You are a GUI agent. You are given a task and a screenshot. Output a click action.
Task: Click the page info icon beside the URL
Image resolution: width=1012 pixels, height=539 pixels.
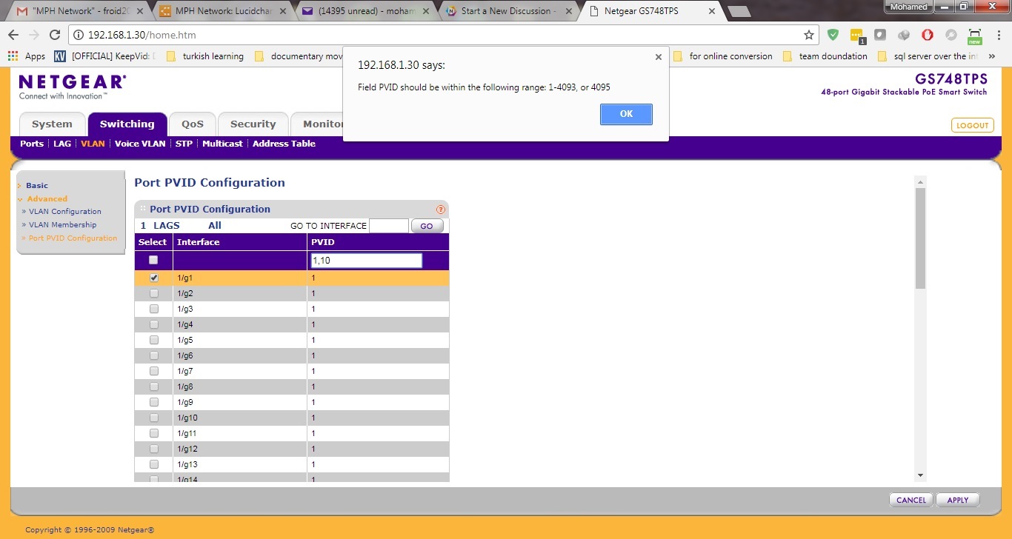click(x=79, y=34)
